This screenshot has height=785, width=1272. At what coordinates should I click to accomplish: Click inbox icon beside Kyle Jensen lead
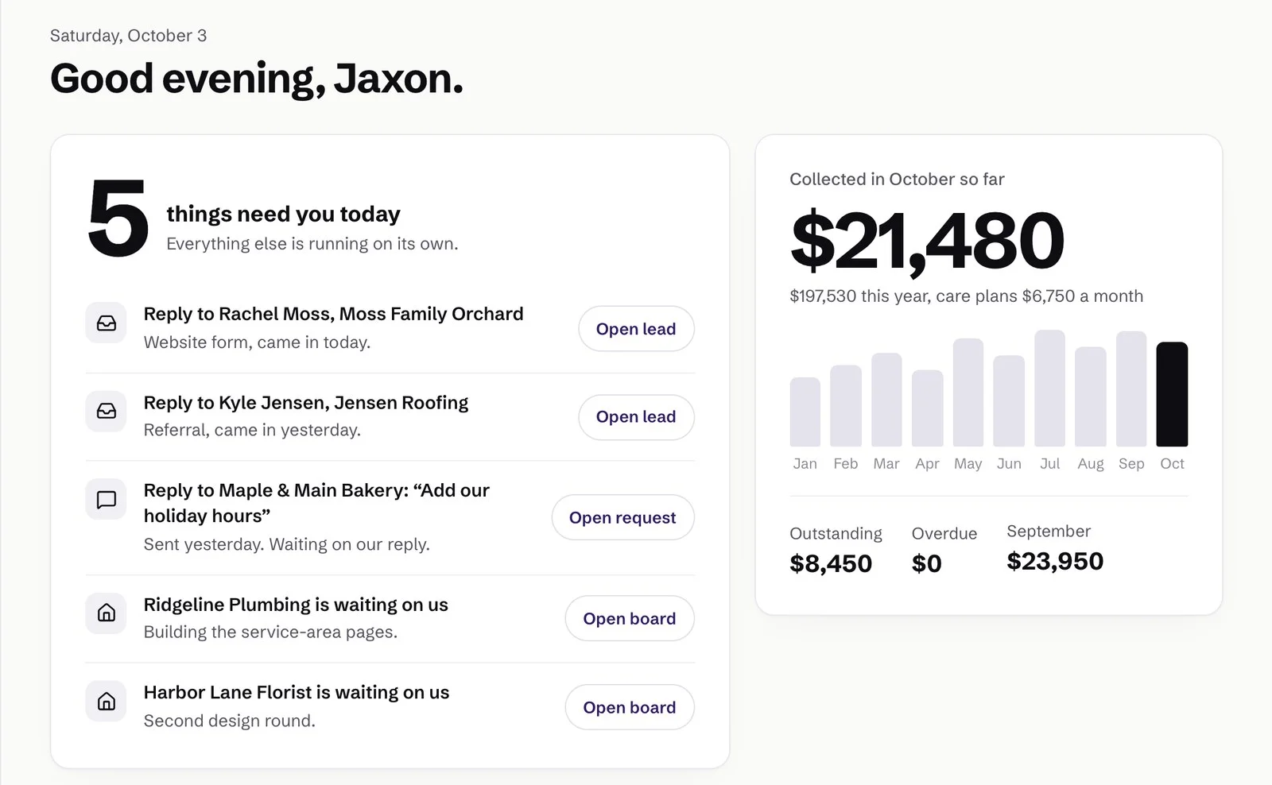[106, 411]
